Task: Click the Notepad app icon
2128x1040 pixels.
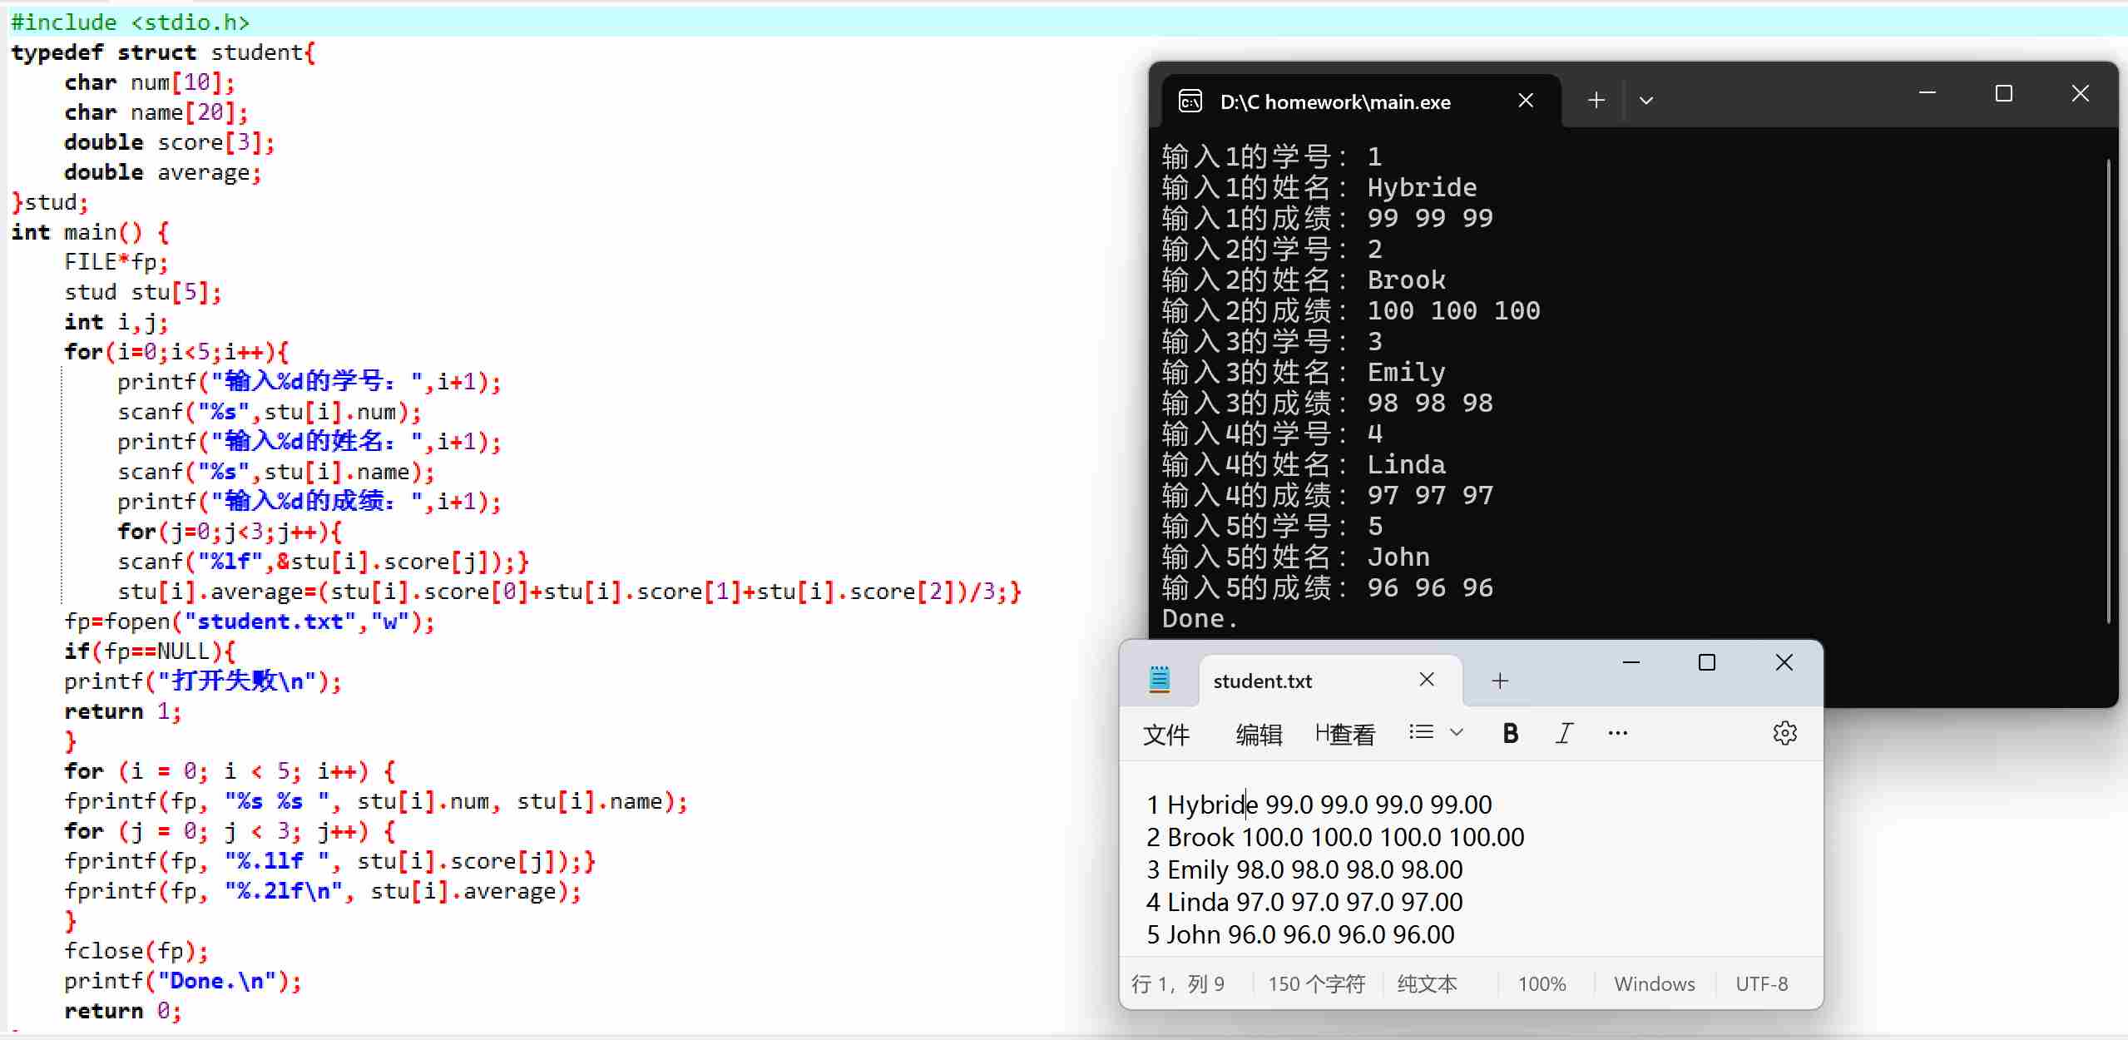Action: [x=1159, y=680]
